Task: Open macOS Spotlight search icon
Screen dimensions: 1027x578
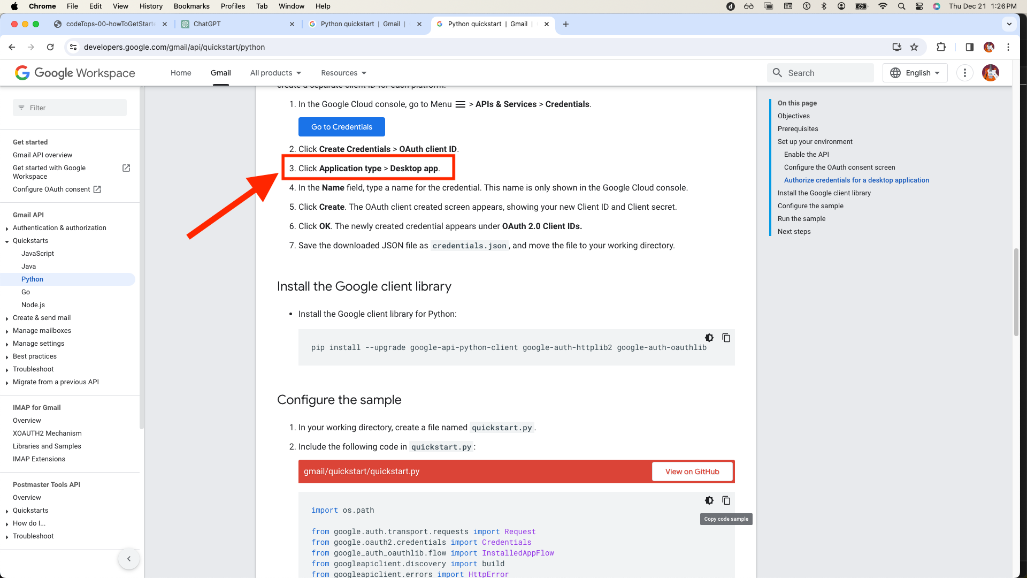Action: coord(901,6)
